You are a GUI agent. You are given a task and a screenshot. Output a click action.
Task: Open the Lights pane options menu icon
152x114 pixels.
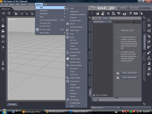(x=90, y=18)
